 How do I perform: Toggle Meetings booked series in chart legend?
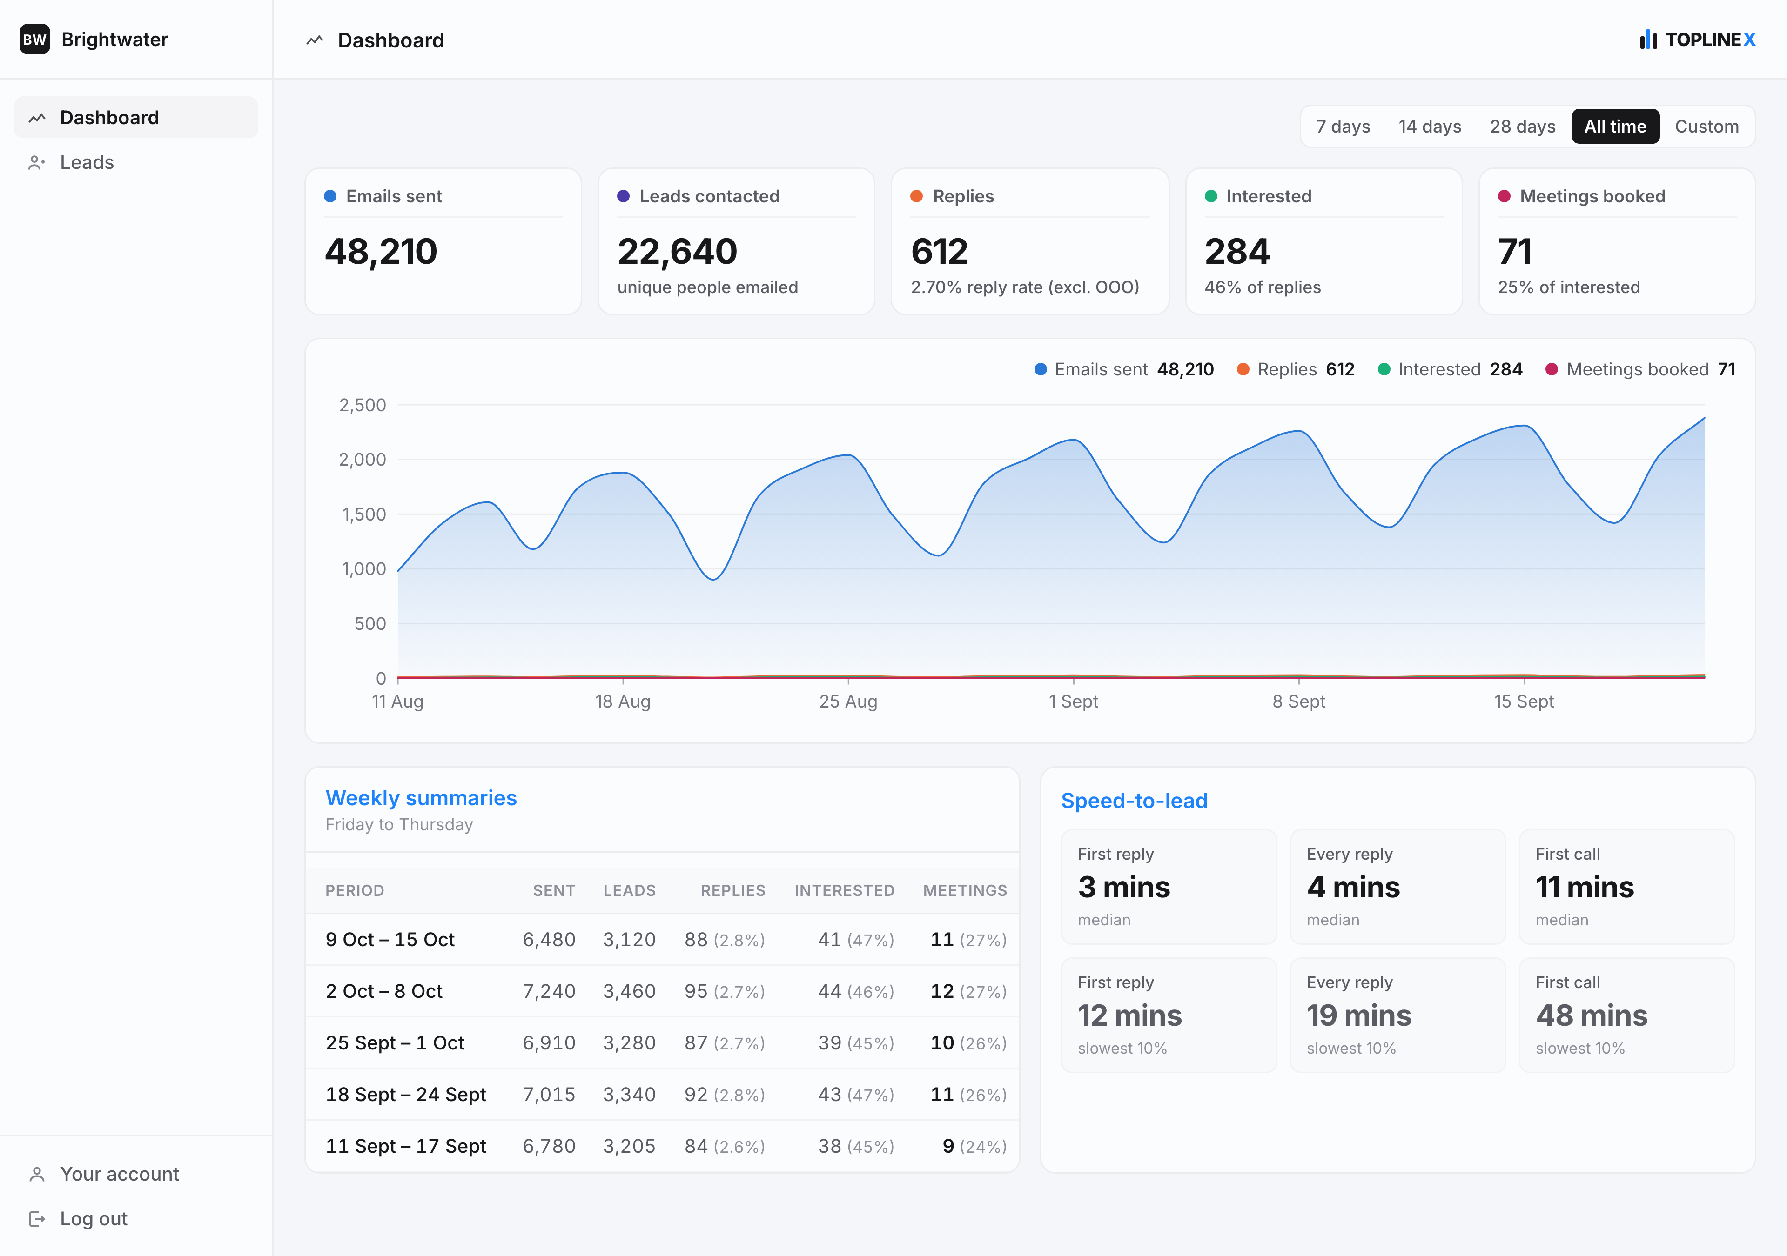click(1640, 370)
